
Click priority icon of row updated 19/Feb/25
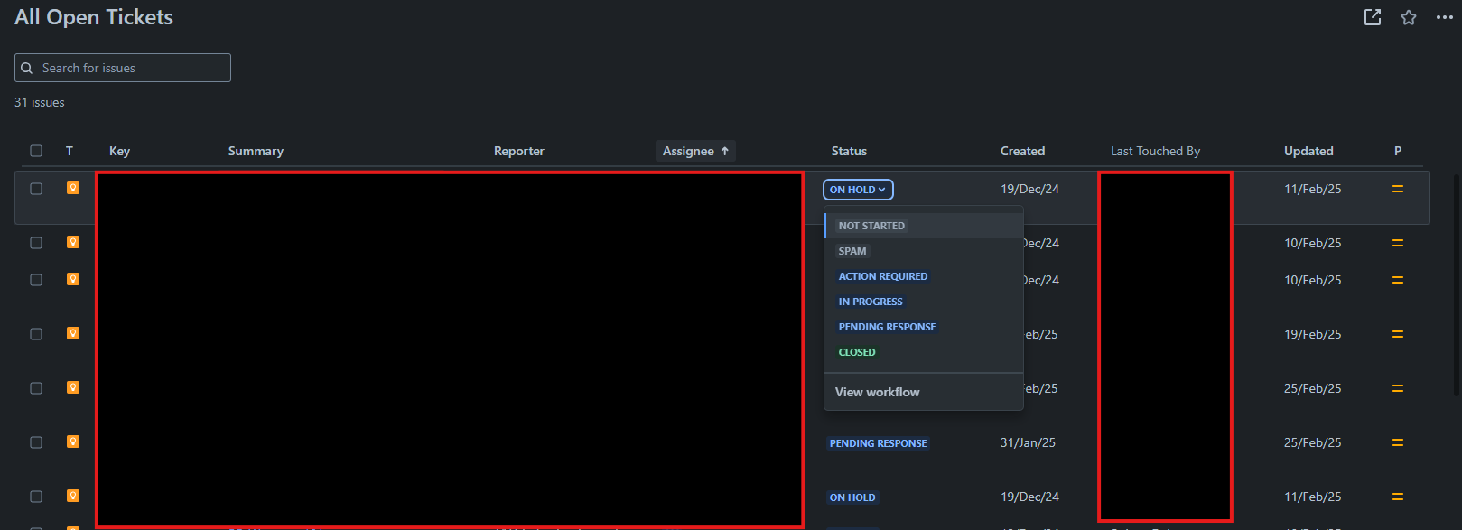pos(1398,334)
